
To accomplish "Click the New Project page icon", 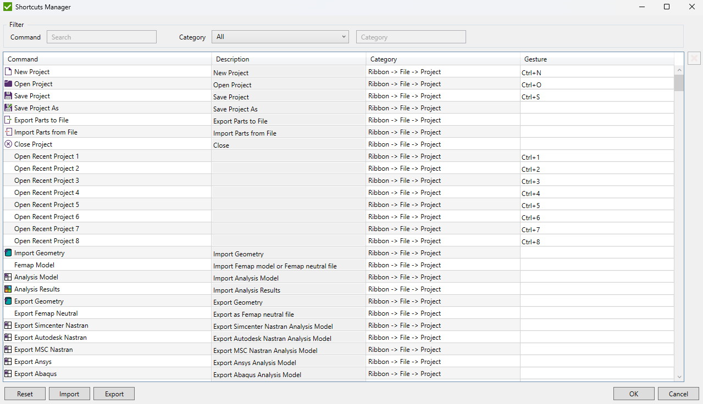I will tap(8, 72).
